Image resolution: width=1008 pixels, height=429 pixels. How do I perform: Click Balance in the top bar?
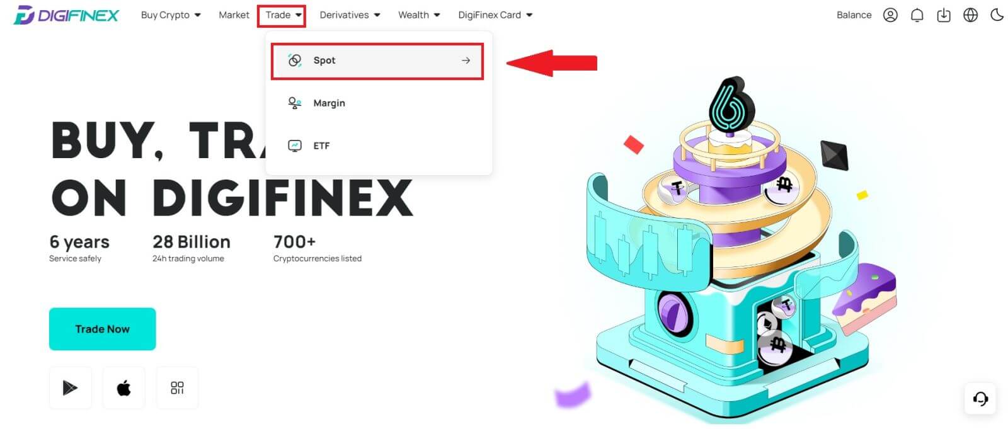pyautogui.click(x=854, y=15)
